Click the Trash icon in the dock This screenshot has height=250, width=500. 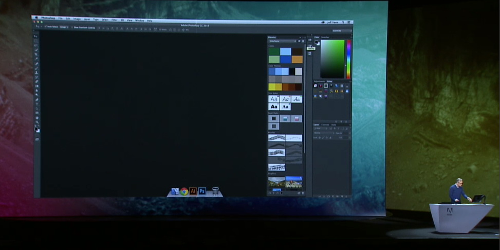point(215,191)
